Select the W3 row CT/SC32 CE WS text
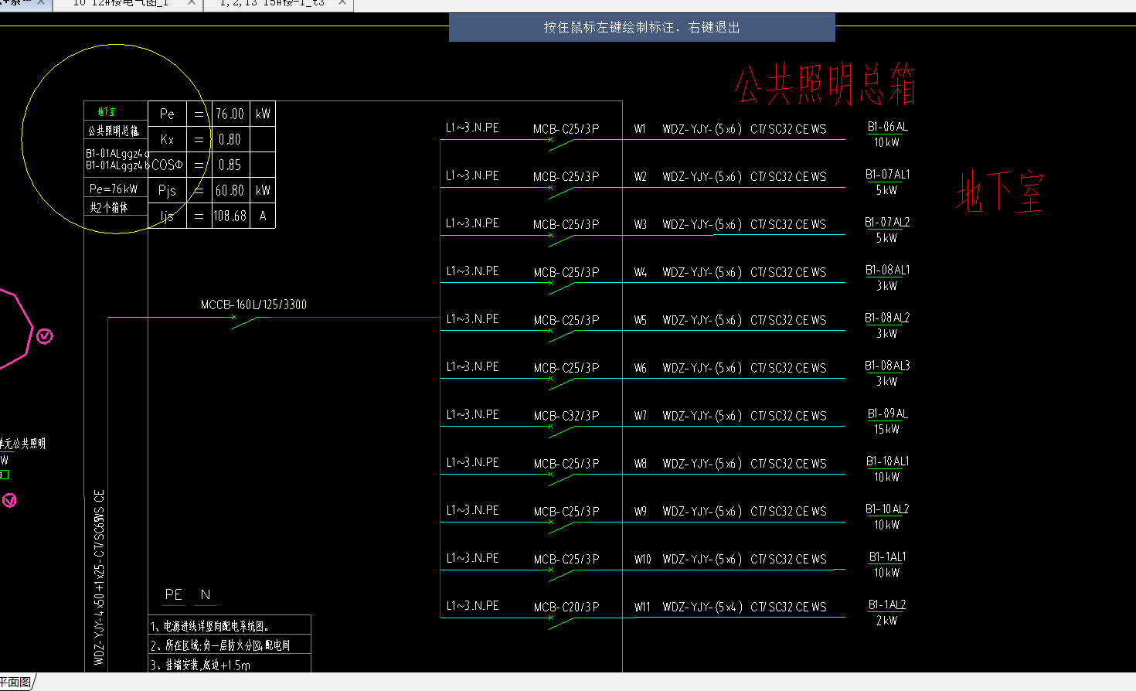This screenshot has width=1136, height=691. click(788, 224)
